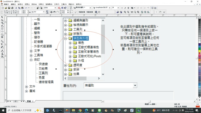Open the 效果(C) menu
The image size is (201, 113).
(41, 4)
